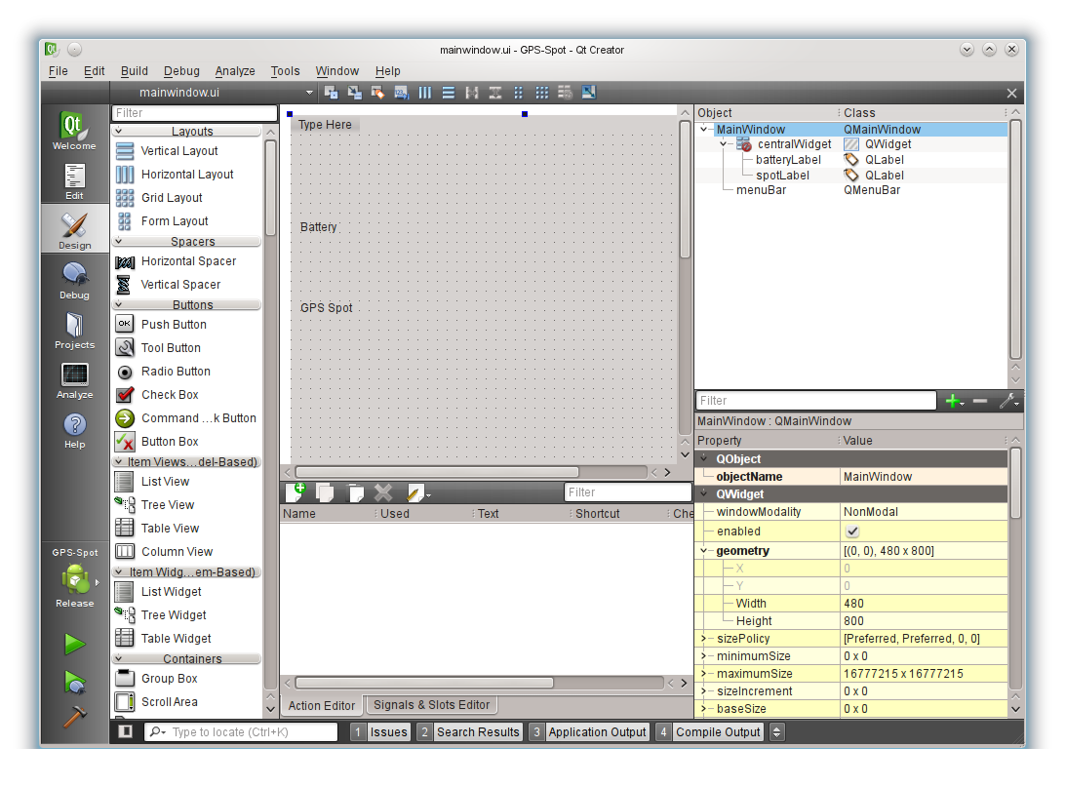Image resolution: width=1065 pixels, height=787 pixels.
Task: Click the widget box Filter field
Action: click(x=194, y=113)
